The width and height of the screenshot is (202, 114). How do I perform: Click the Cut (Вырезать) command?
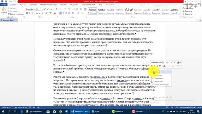12,8
